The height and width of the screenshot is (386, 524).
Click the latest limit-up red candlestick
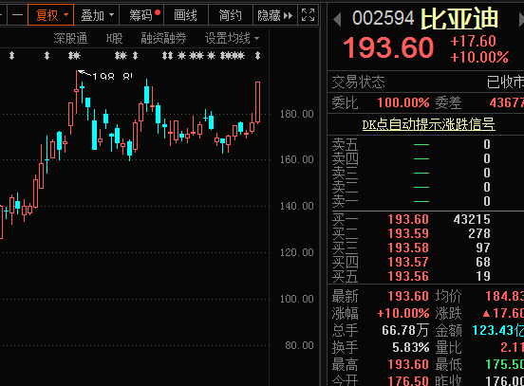point(257,102)
